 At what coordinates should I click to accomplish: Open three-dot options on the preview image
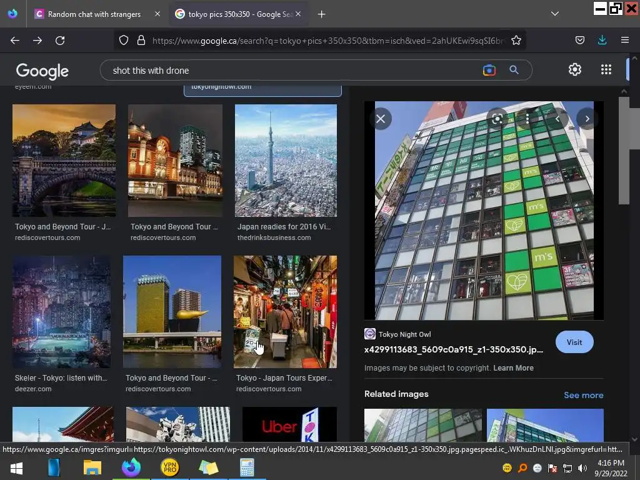tap(527, 119)
